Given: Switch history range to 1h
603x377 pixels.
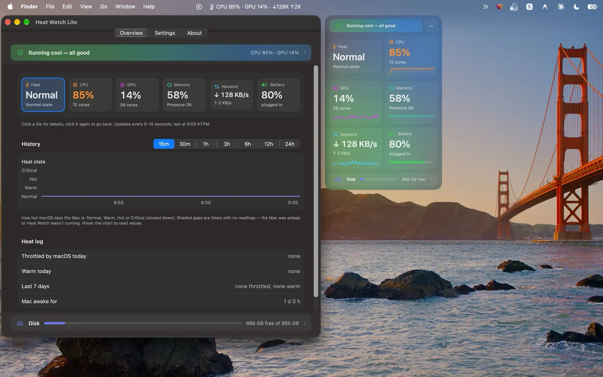Looking at the screenshot, I should coord(206,144).
